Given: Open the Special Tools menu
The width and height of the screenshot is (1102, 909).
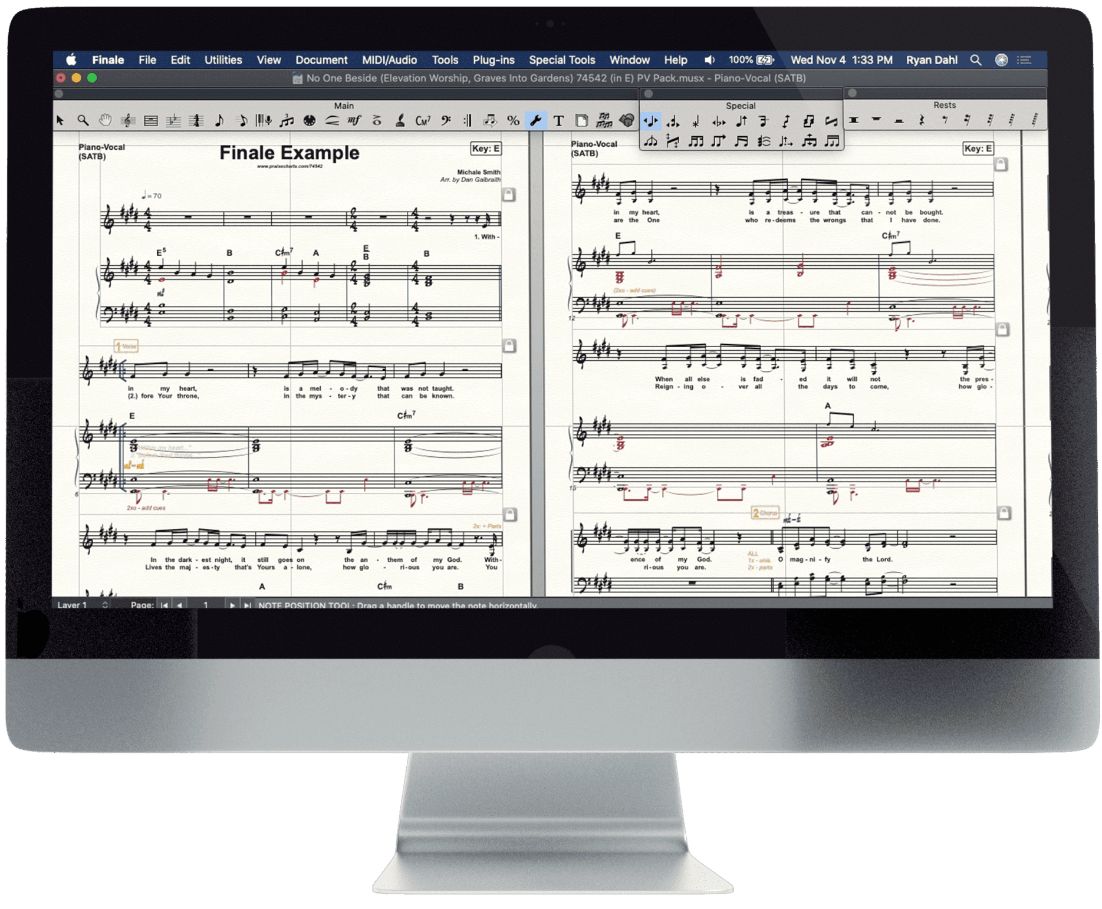Looking at the screenshot, I should click(562, 60).
